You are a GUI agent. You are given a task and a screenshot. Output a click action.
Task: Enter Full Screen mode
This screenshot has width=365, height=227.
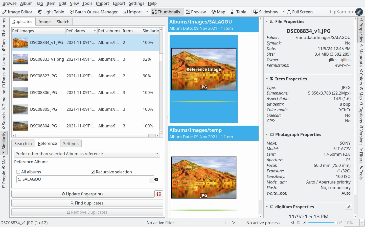click(300, 12)
